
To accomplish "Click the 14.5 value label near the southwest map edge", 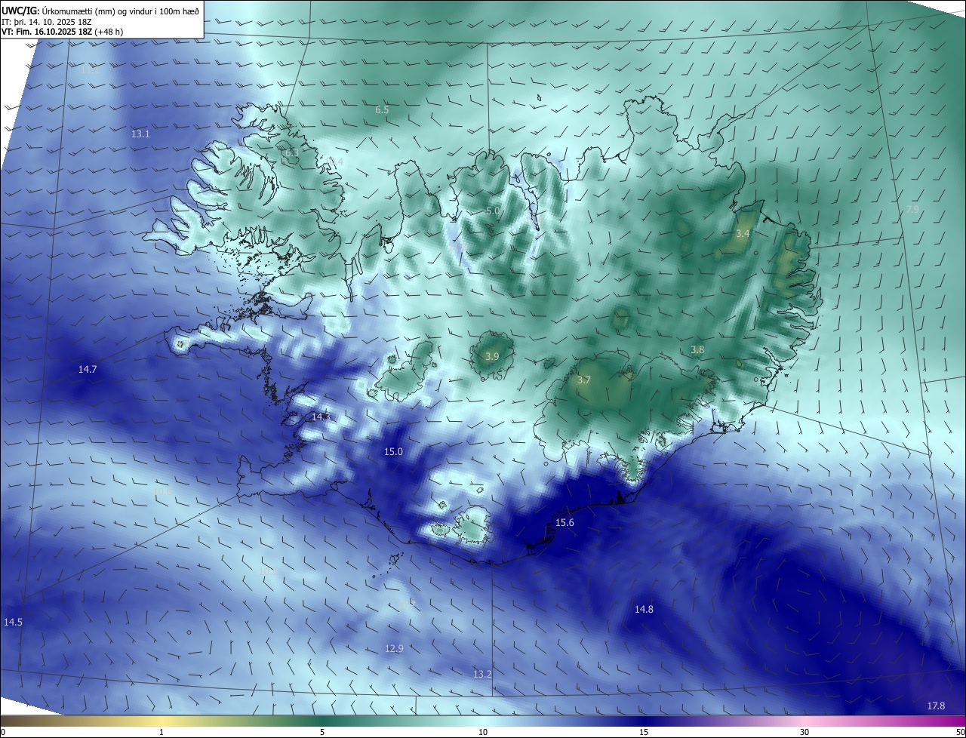I will tap(13, 622).
